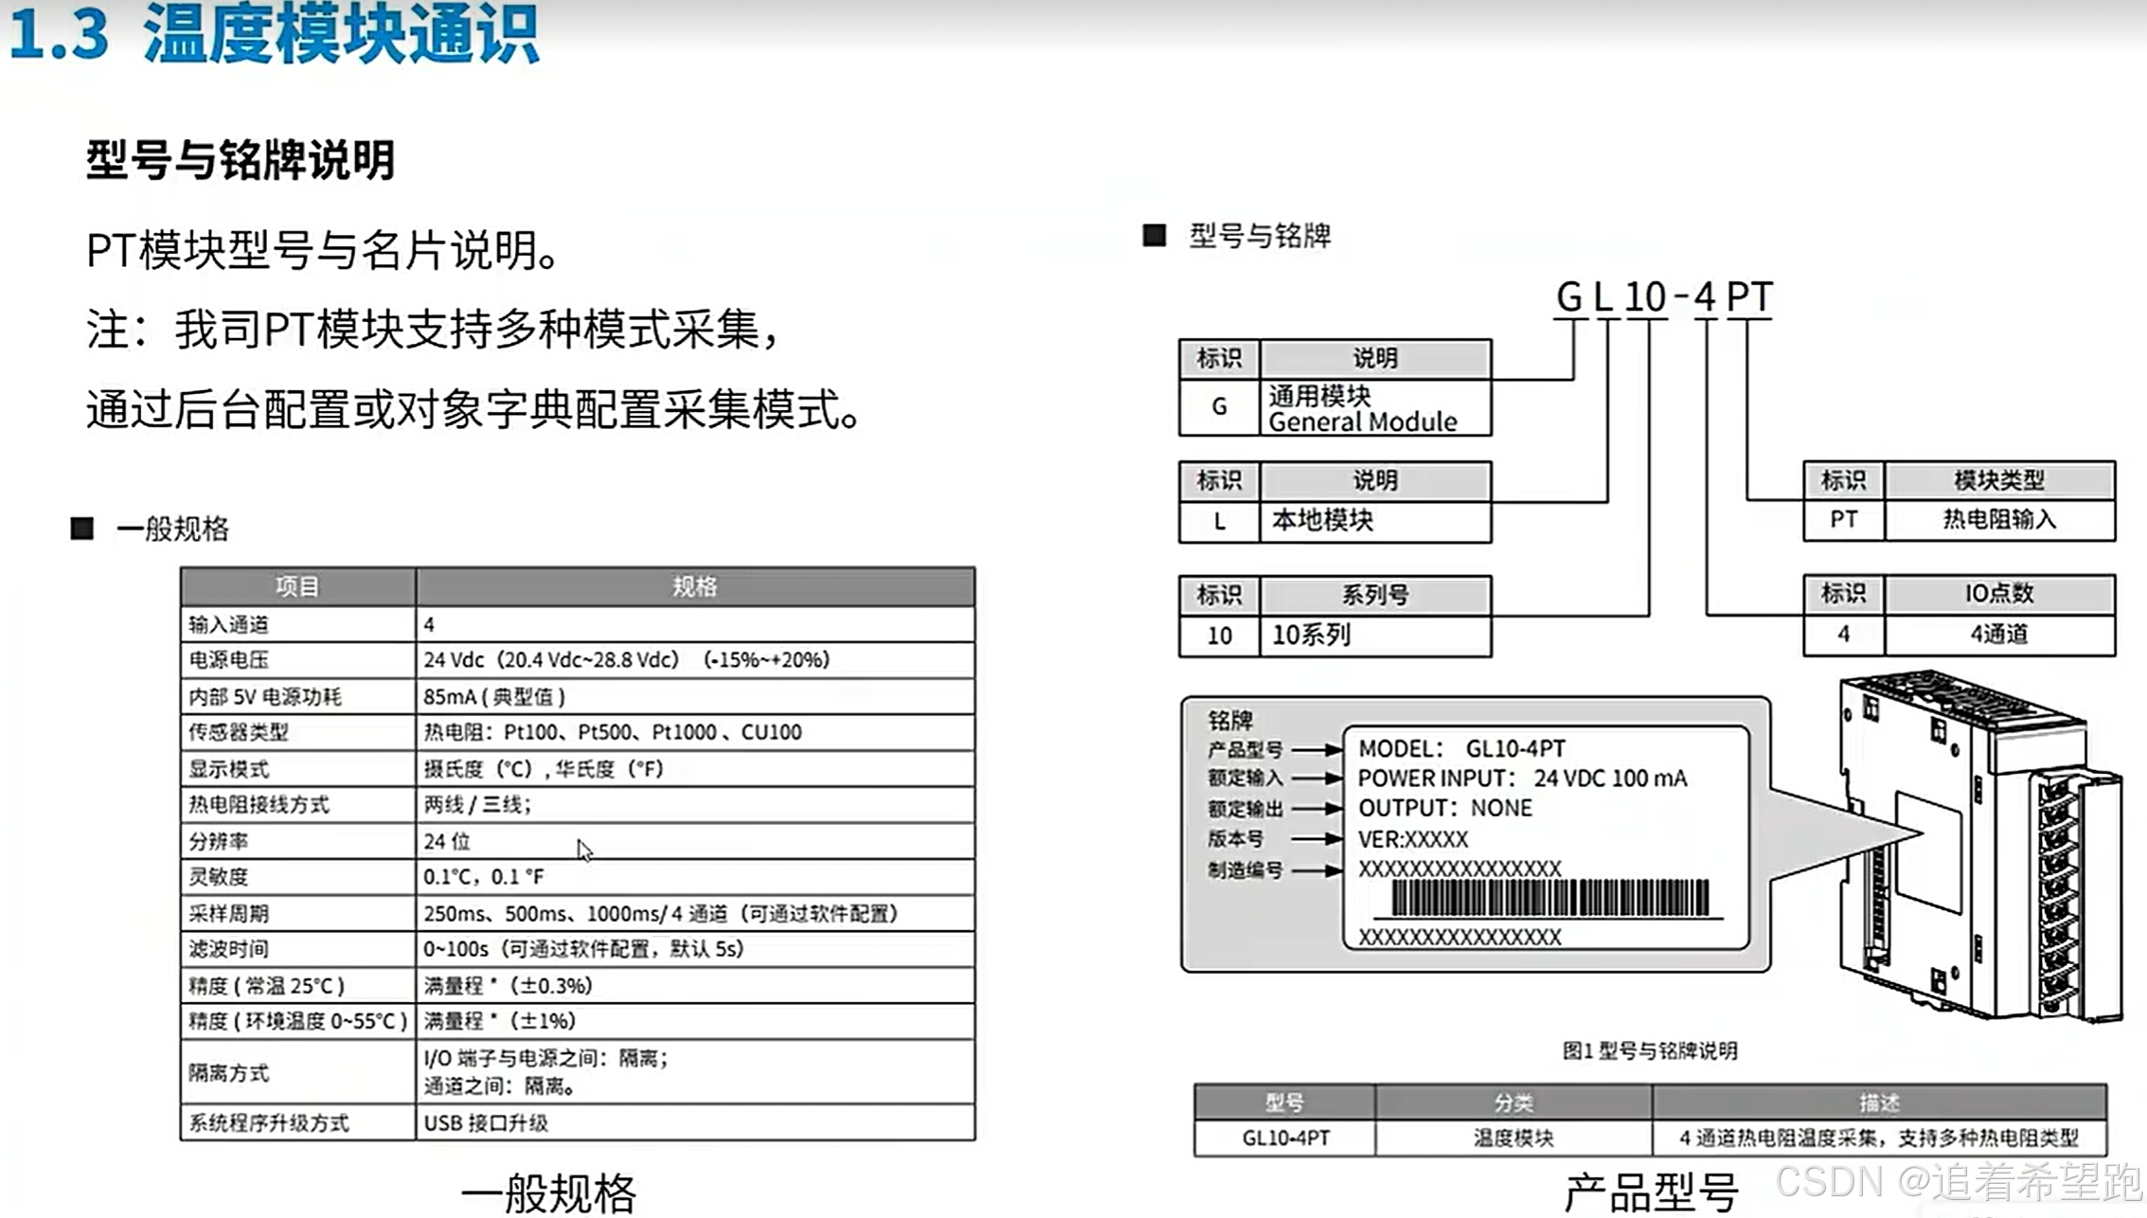Click the USB 接口升级 cell
The height and width of the screenshot is (1218, 2147).
click(486, 1122)
